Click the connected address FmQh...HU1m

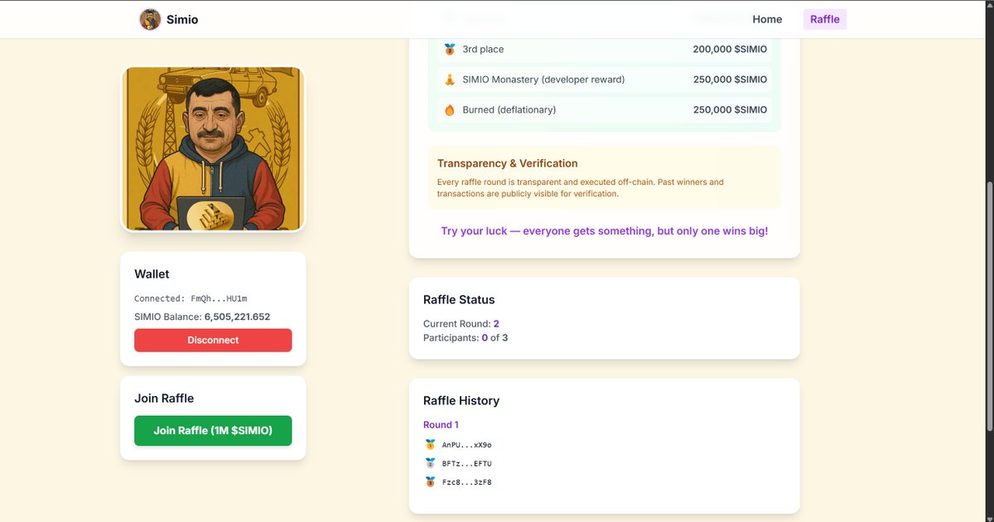click(x=219, y=298)
